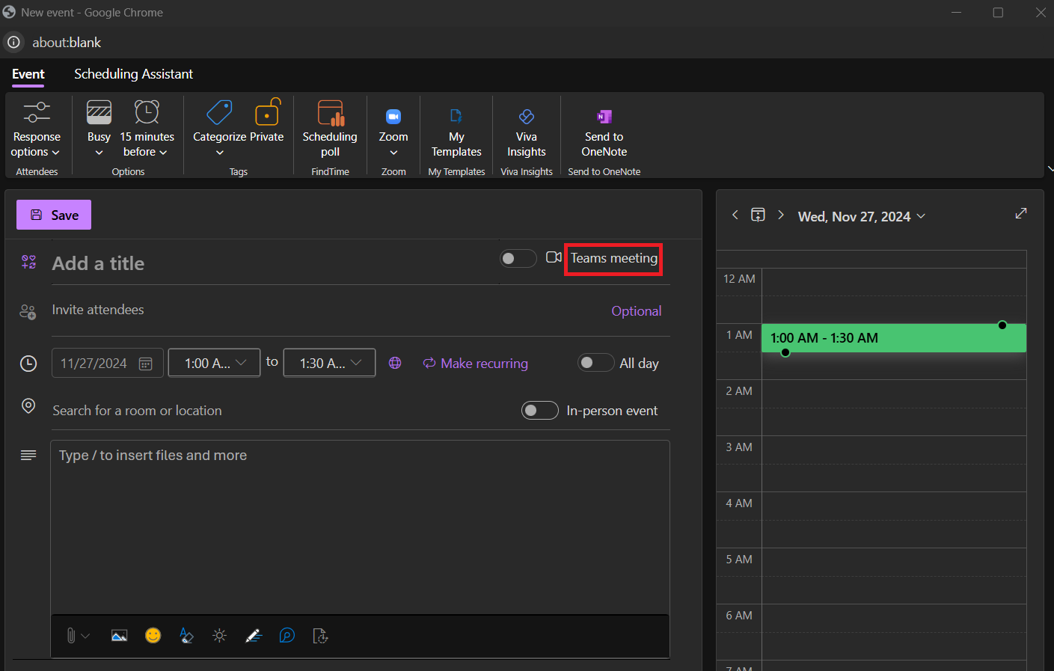This screenshot has width=1054, height=671.
Task: Open attach file paperclip menu
Action: [x=78, y=636]
